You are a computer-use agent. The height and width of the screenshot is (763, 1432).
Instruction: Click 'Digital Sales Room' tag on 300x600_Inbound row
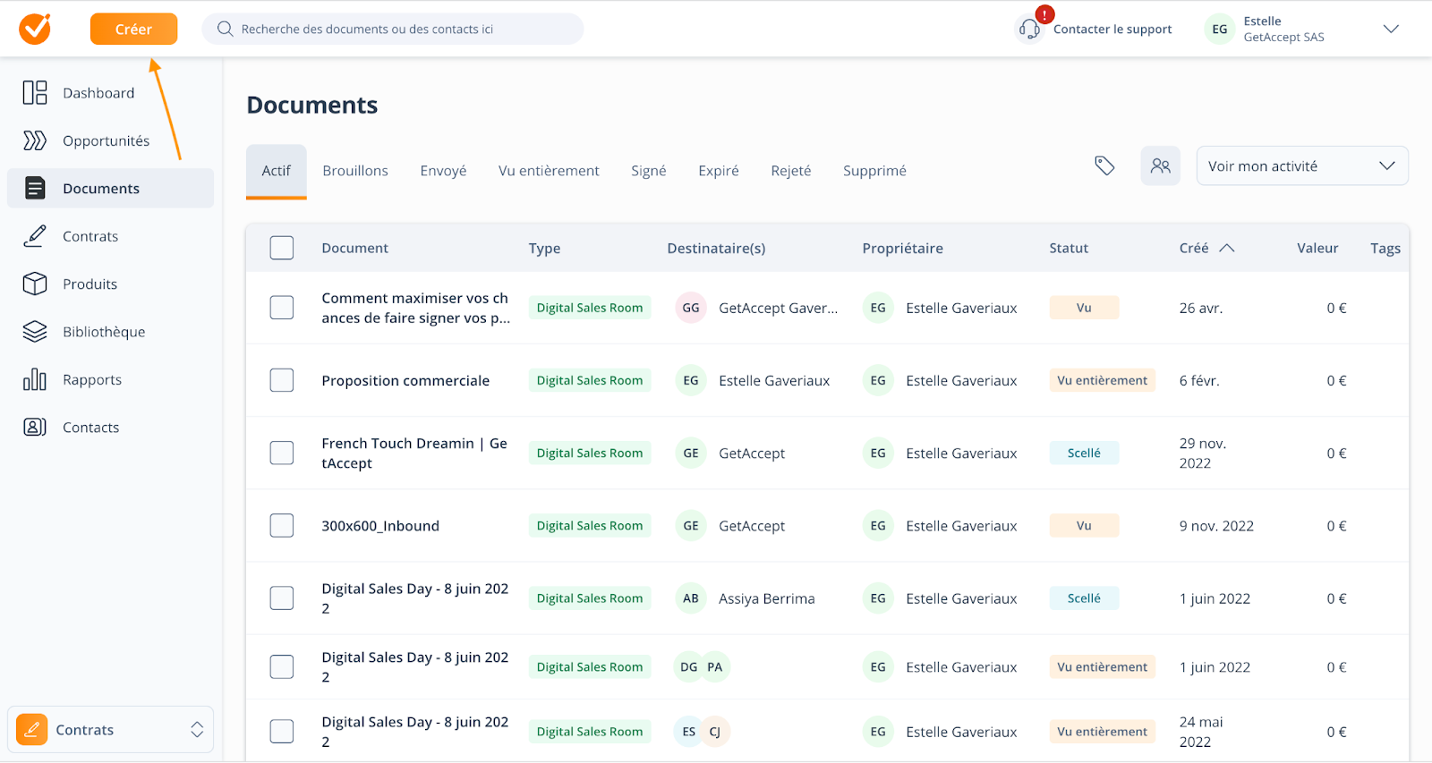click(x=590, y=526)
